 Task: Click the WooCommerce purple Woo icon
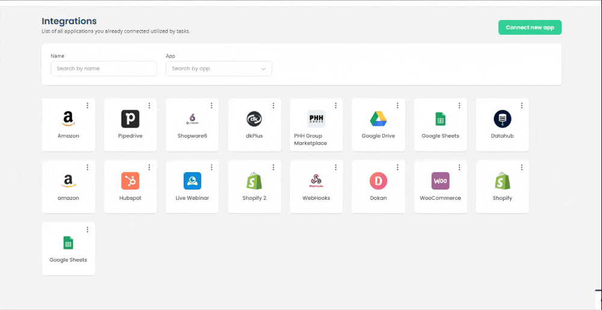pos(441,181)
